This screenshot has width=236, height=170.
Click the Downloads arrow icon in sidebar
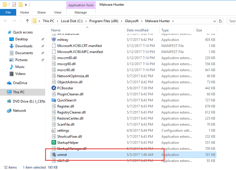coord(12,46)
